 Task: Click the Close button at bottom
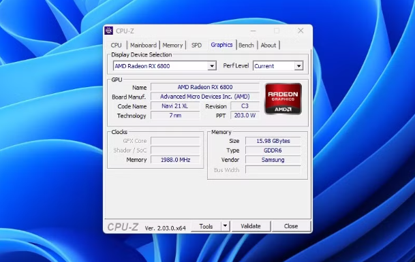[x=291, y=226]
